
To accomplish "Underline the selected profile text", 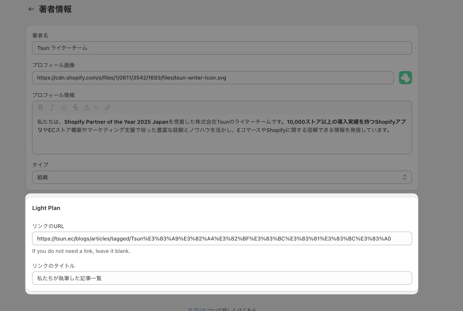I will pyautogui.click(x=64, y=107).
